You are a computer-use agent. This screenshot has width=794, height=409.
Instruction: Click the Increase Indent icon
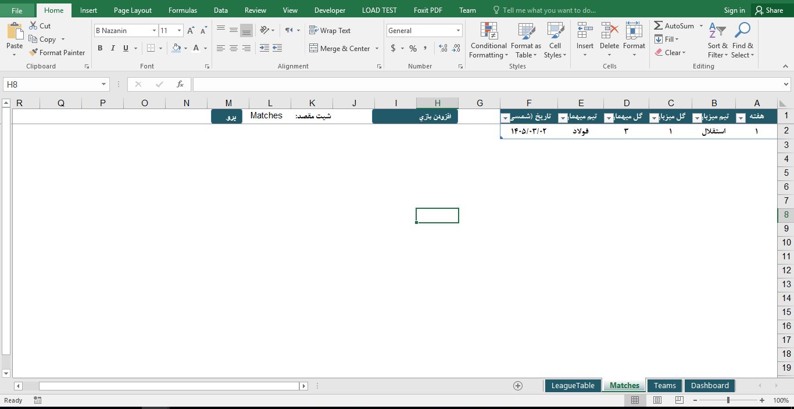[277, 48]
